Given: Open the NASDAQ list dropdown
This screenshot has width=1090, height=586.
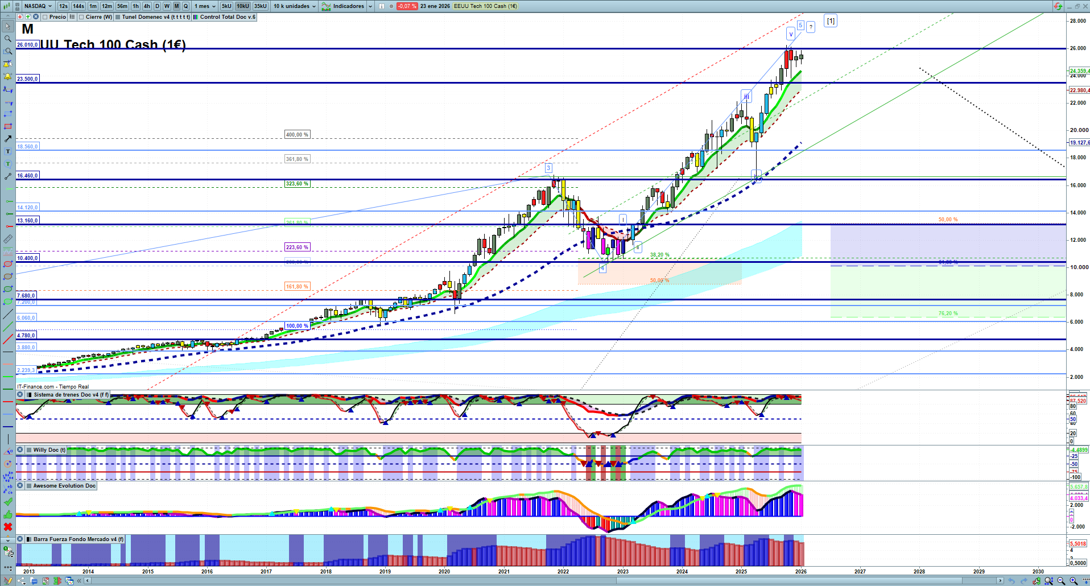Looking at the screenshot, I should coord(38,6).
